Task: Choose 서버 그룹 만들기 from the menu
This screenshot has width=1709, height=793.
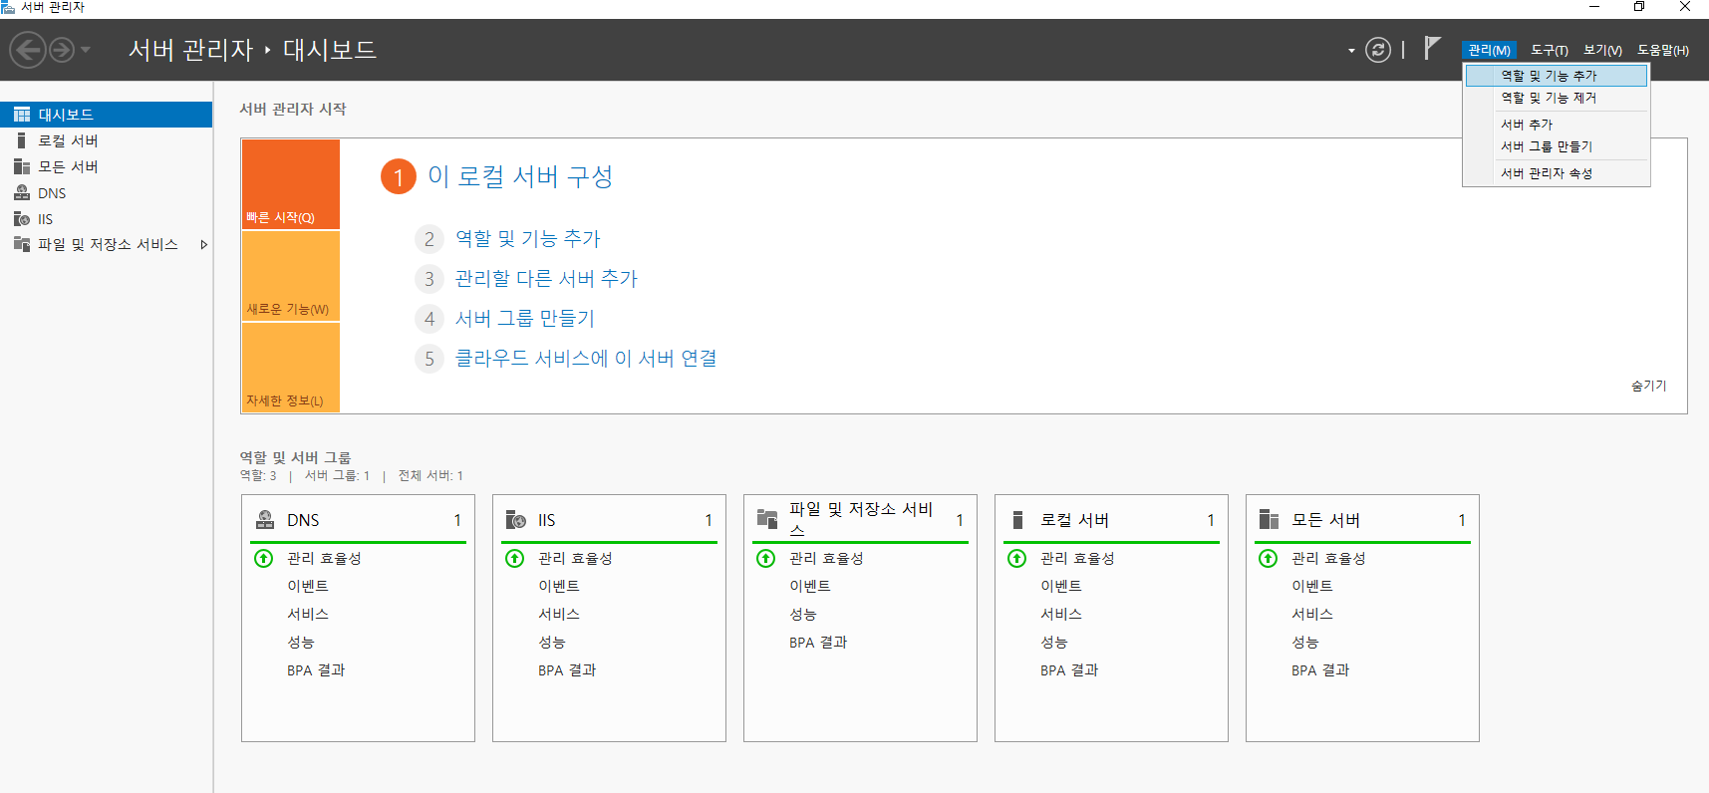Action: pos(1556,146)
